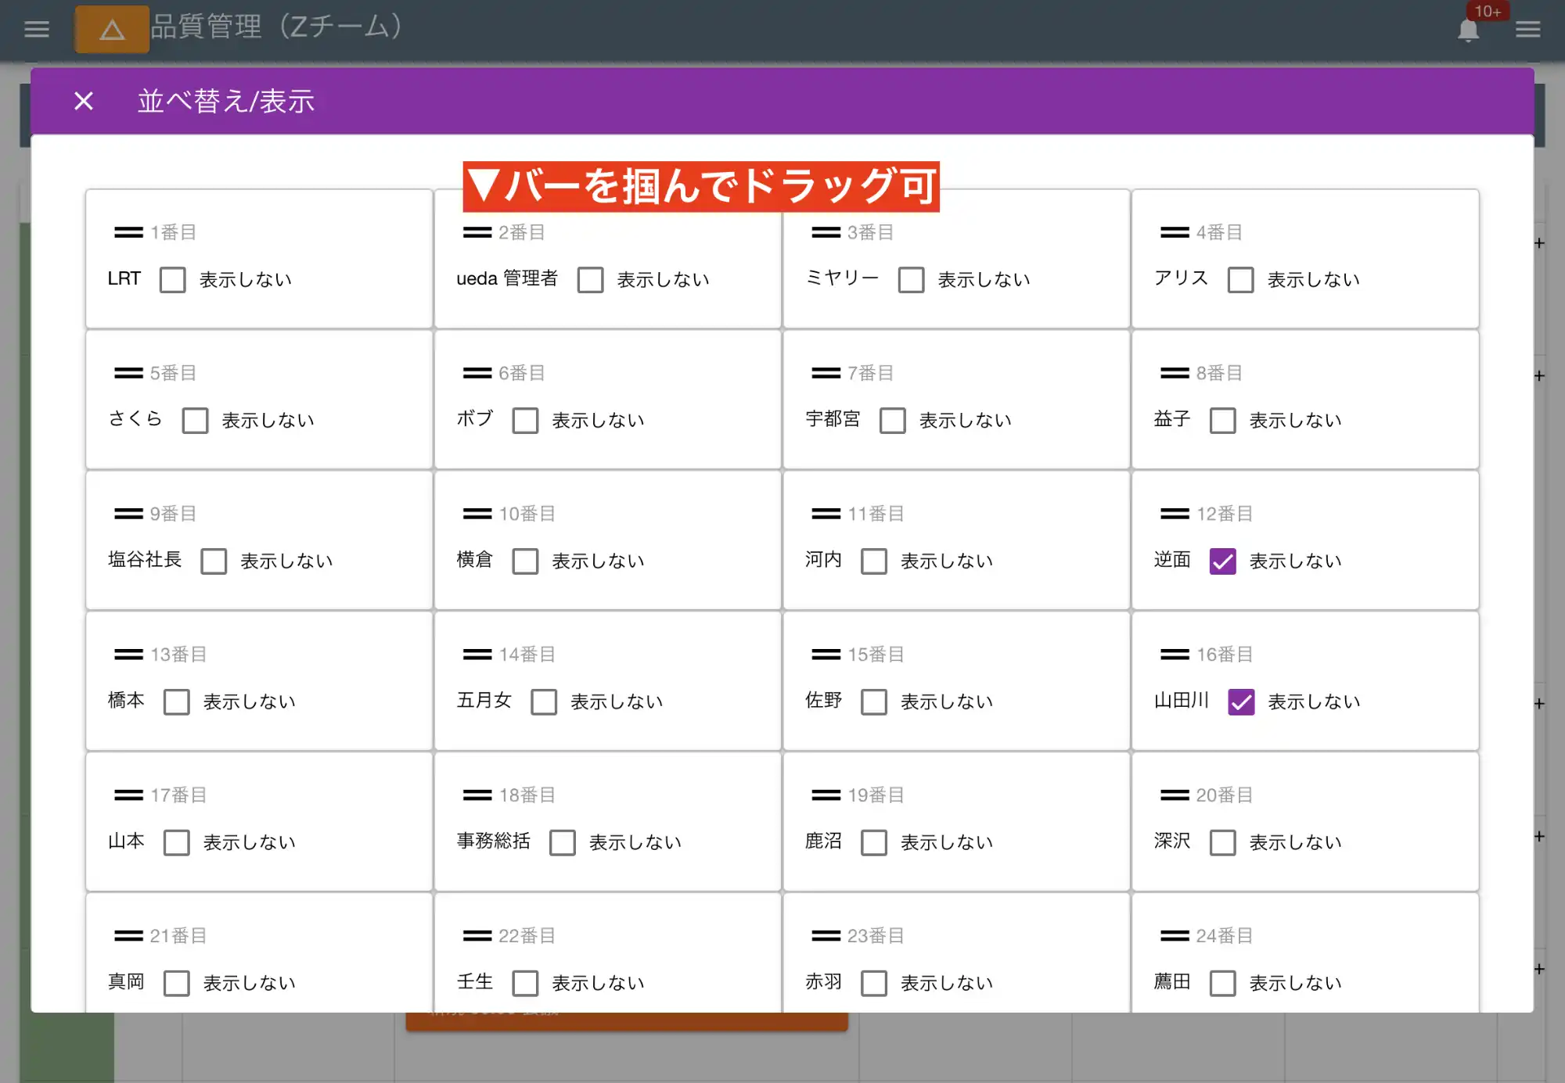Viewport: 1565px width, 1083px height.
Task: Check the hide box for ボブ
Action: coord(525,421)
